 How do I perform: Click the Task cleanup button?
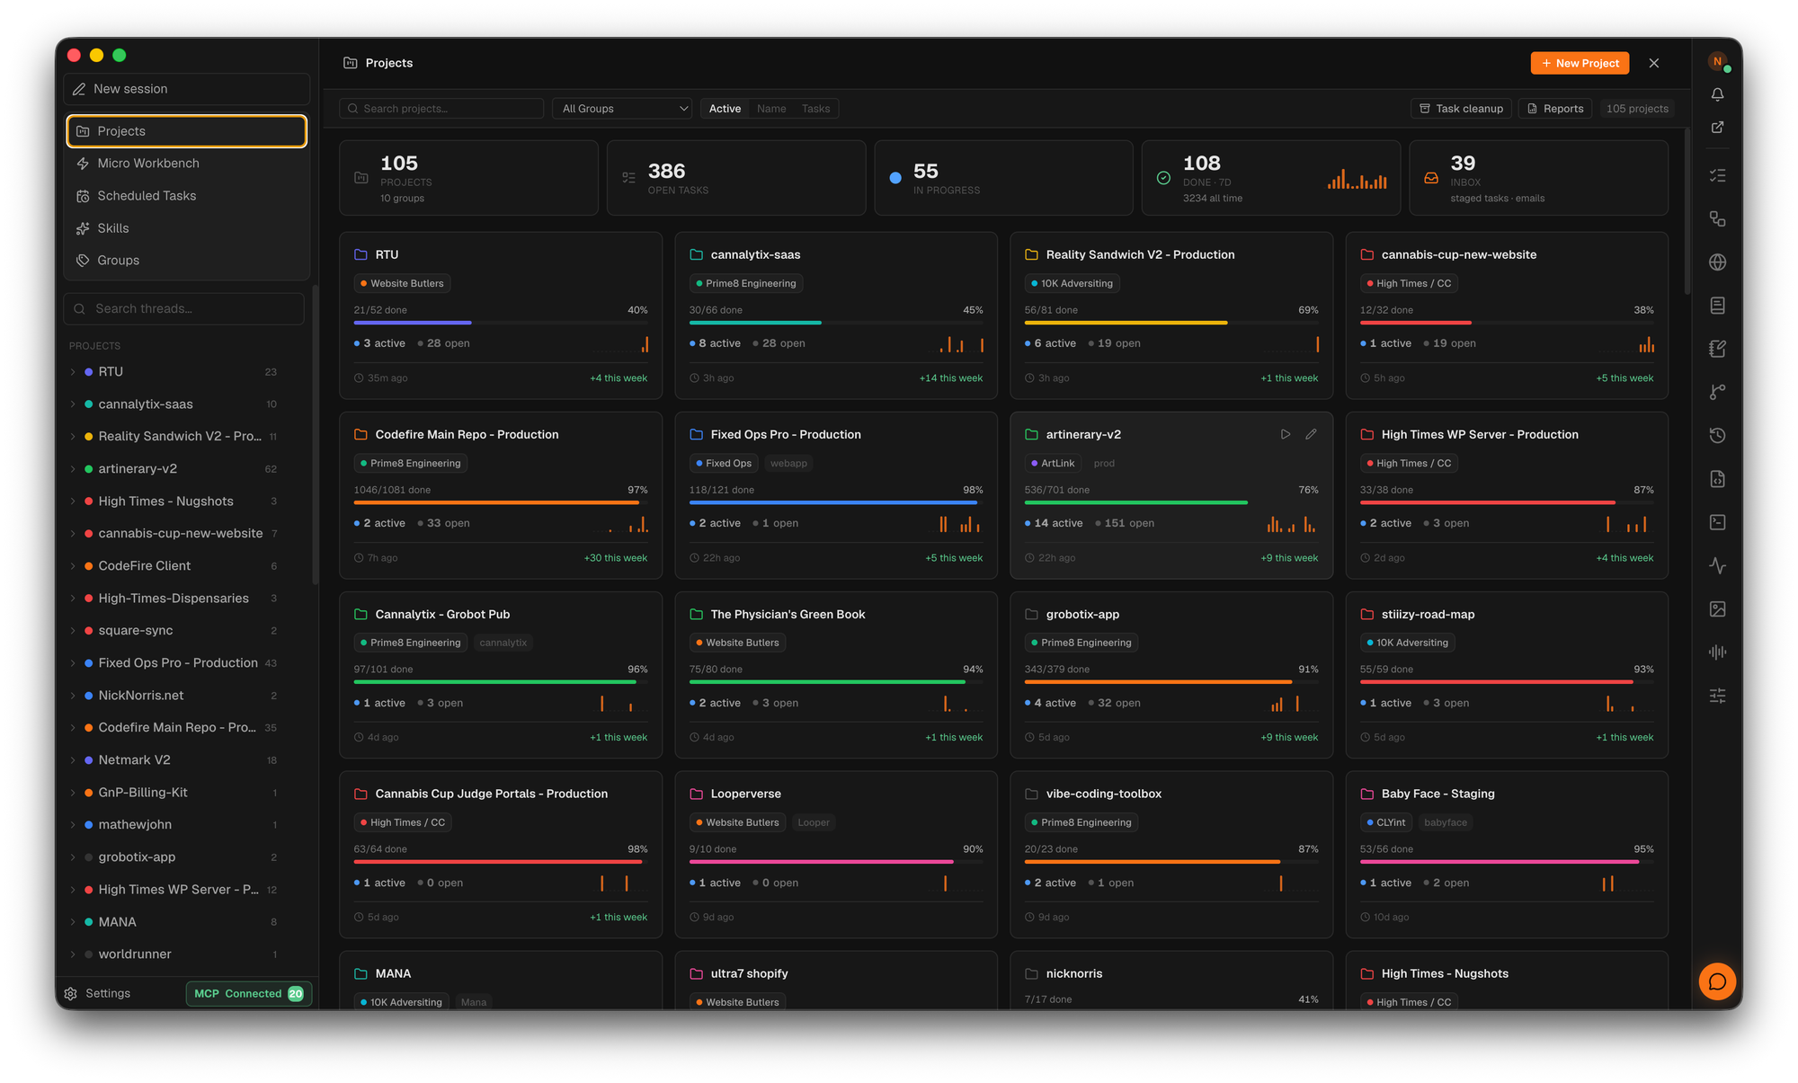pyautogui.click(x=1461, y=109)
